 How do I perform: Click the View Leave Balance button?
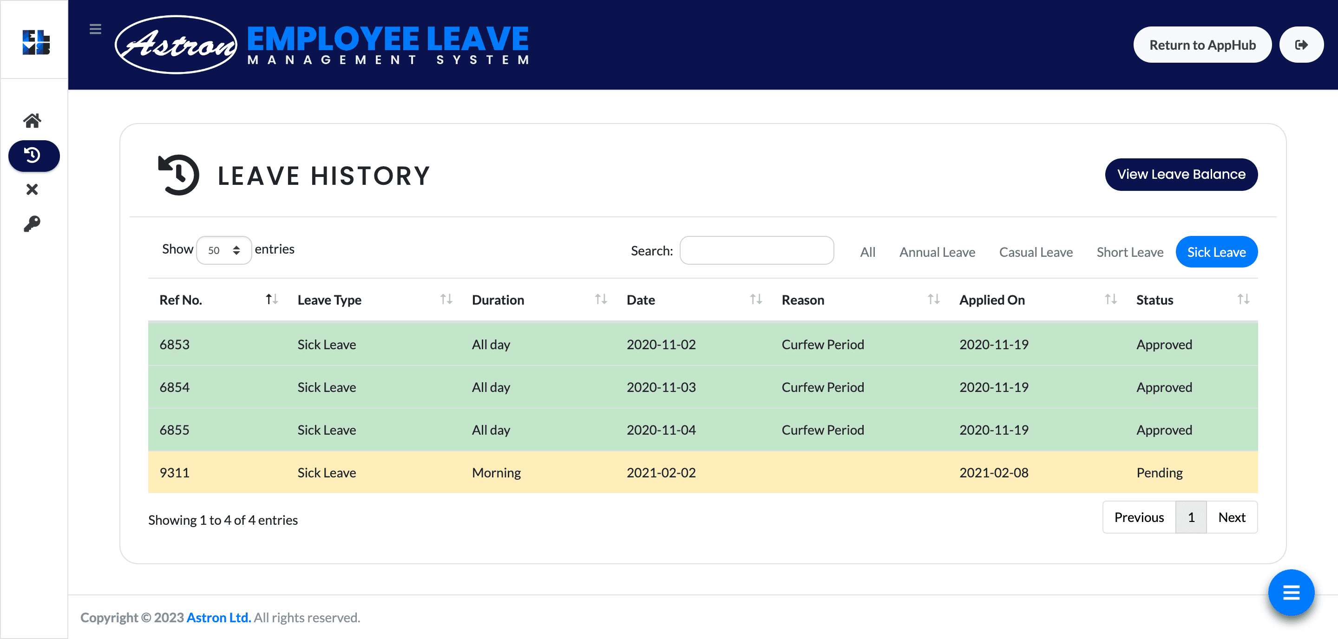click(1181, 175)
